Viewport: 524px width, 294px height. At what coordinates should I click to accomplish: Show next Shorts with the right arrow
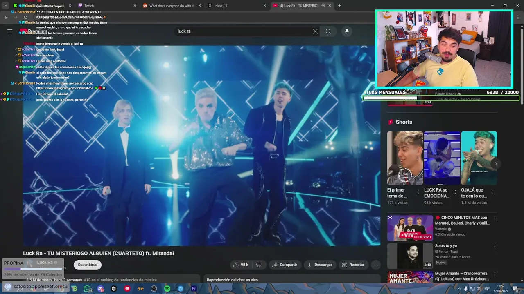coord(495,164)
